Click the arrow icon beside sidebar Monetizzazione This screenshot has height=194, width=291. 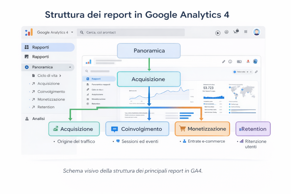[34, 99]
